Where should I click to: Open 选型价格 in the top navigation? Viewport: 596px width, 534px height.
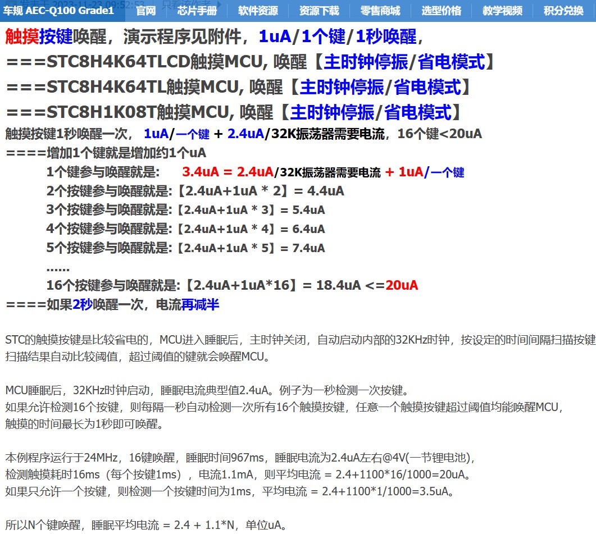442,11
